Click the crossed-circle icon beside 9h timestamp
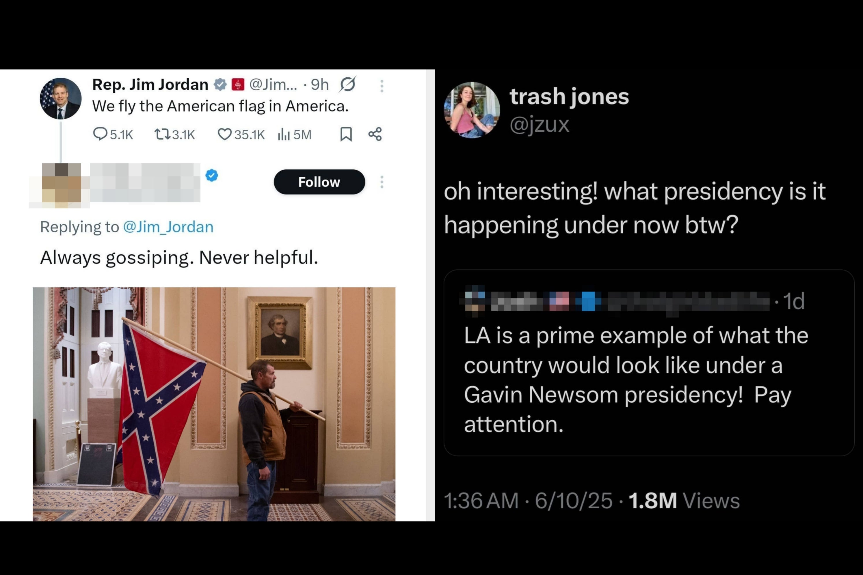 [x=347, y=84]
